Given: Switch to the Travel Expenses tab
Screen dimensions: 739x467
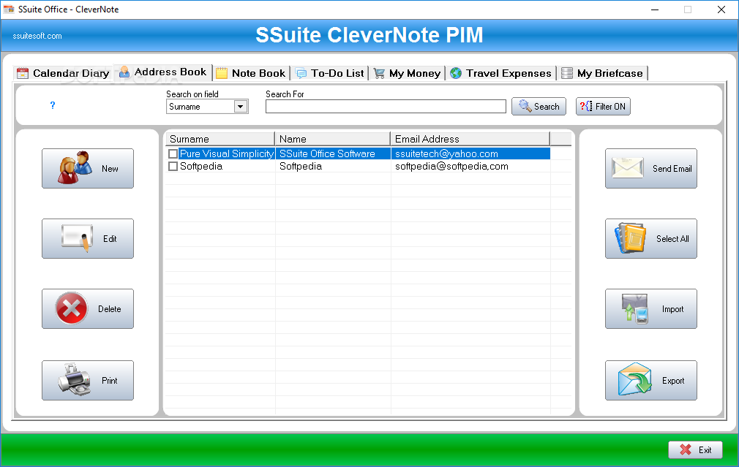Looking at the screenshot, I should (x=501, y=73).
